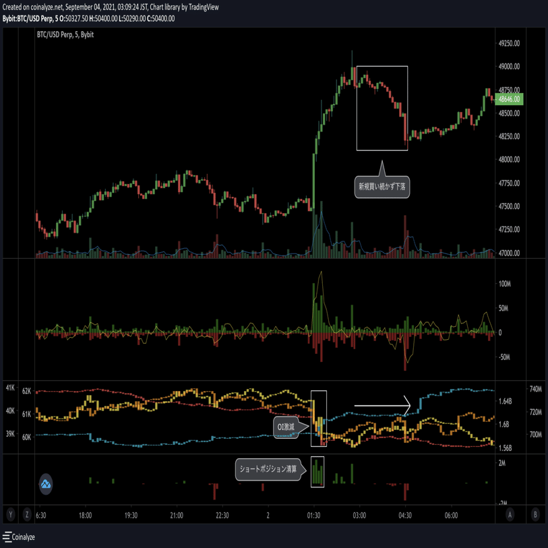The image size is (548, 548).
Task: Click the 48500.00 price axis label
Action: [x=509, y=113]
